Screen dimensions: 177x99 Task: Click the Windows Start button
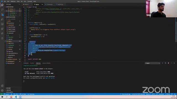coord(2,97)
